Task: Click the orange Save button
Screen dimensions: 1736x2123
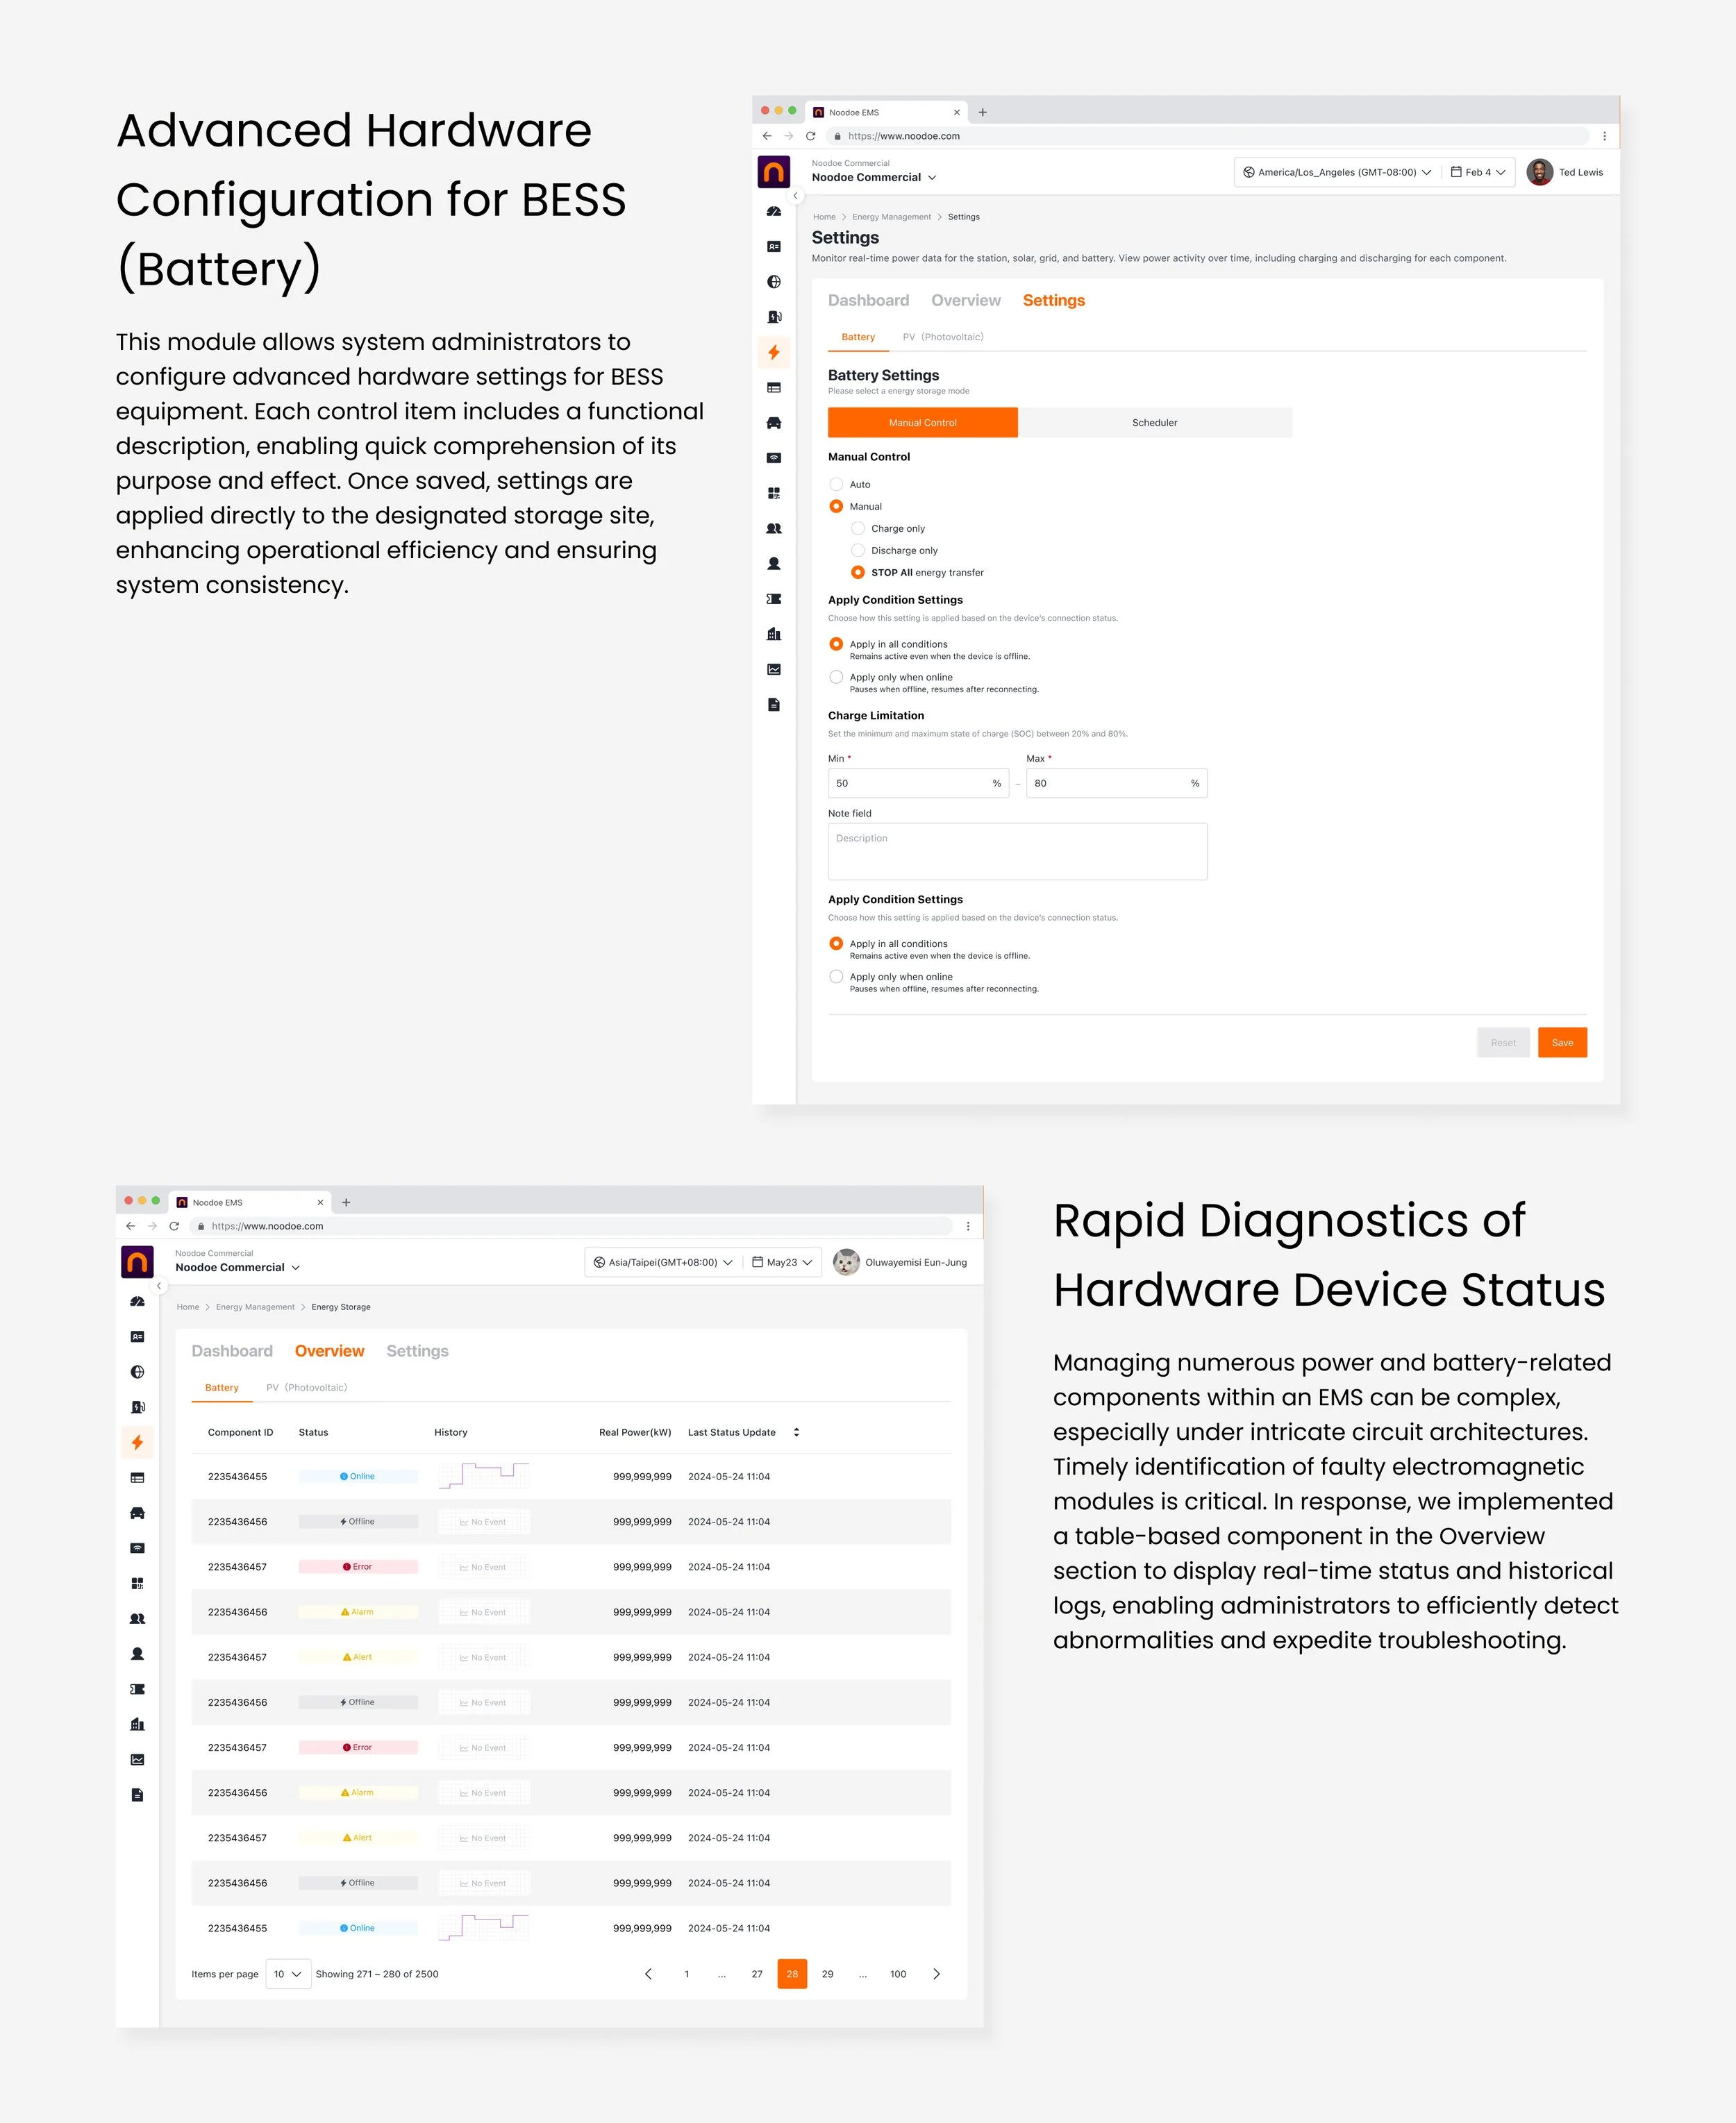Action: click(1562, 1043)
